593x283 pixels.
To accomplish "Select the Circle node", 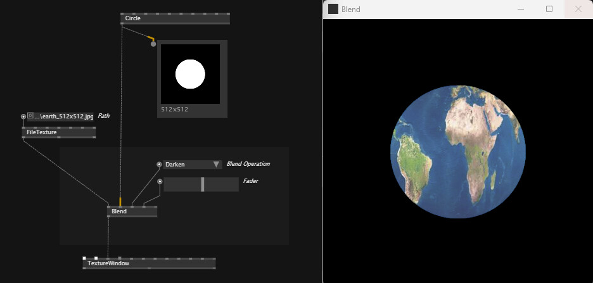I will click(175, 18).
